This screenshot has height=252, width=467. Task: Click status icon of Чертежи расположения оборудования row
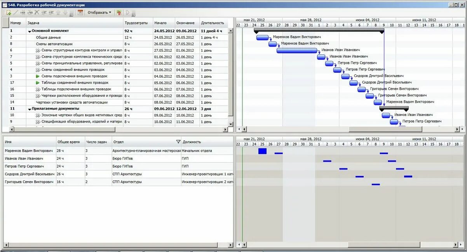point(38,96)
